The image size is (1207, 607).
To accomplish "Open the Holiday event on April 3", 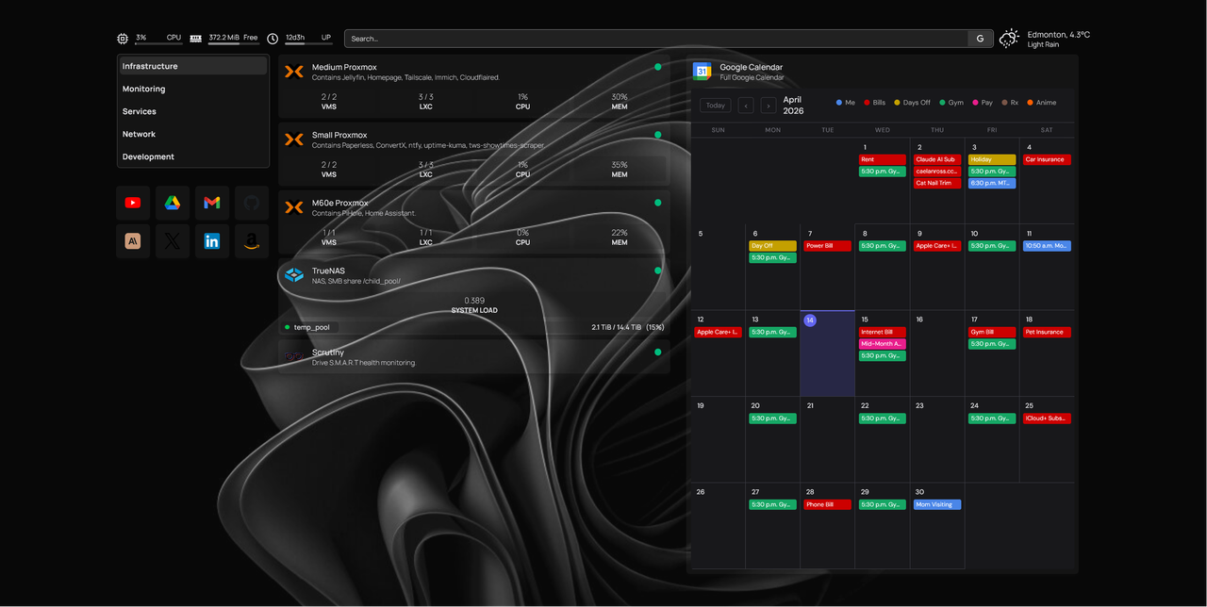I will pos(992,159).
